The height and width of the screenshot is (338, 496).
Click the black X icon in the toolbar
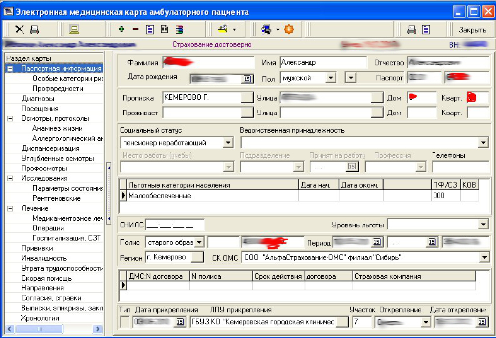pos(19,30)
